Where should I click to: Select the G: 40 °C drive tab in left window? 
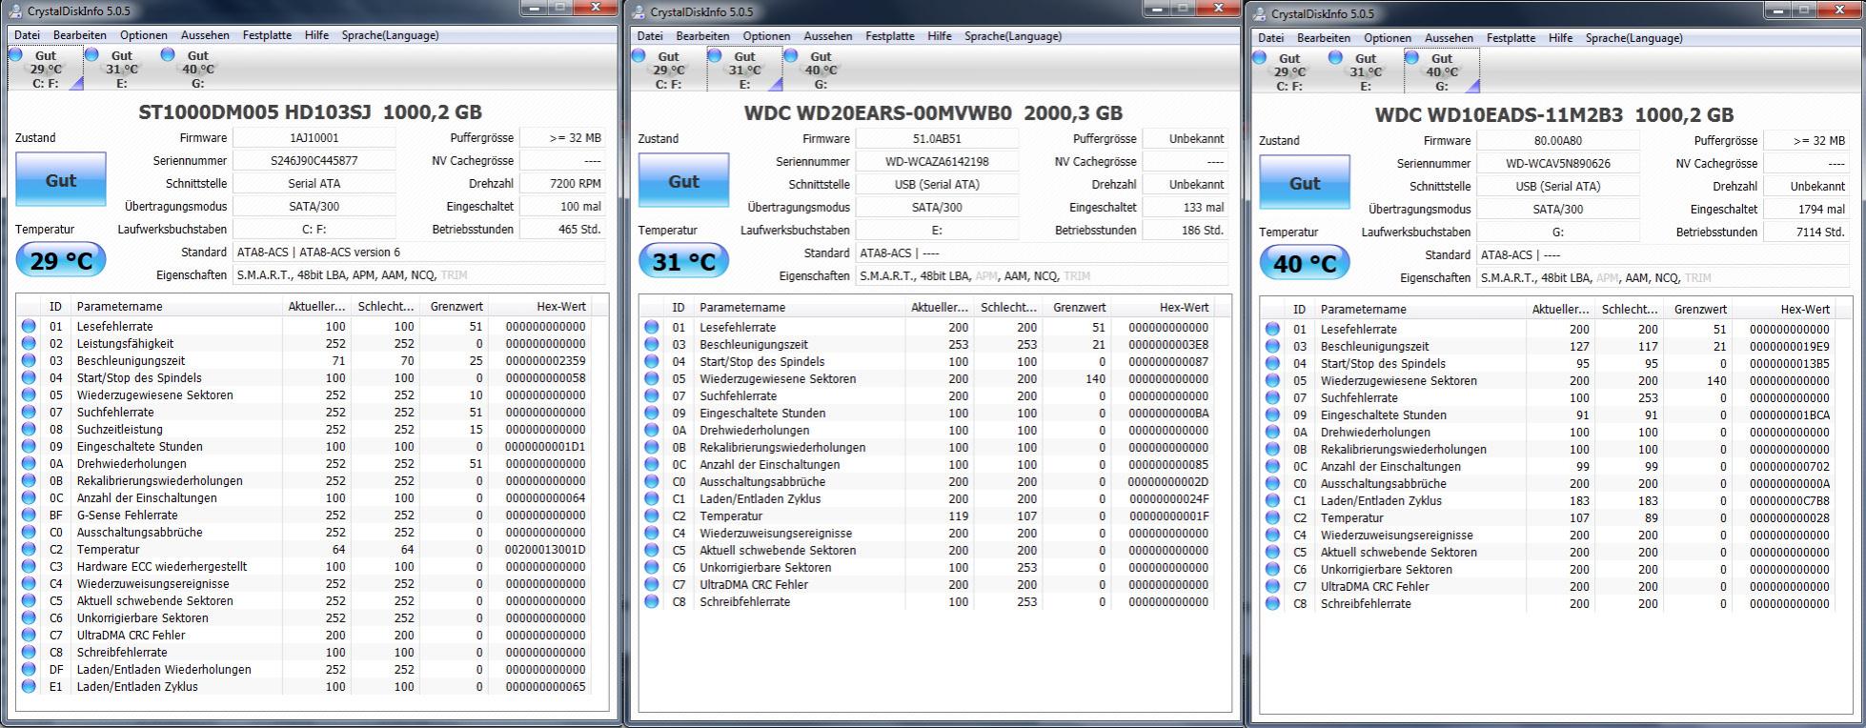coord(196,69)
